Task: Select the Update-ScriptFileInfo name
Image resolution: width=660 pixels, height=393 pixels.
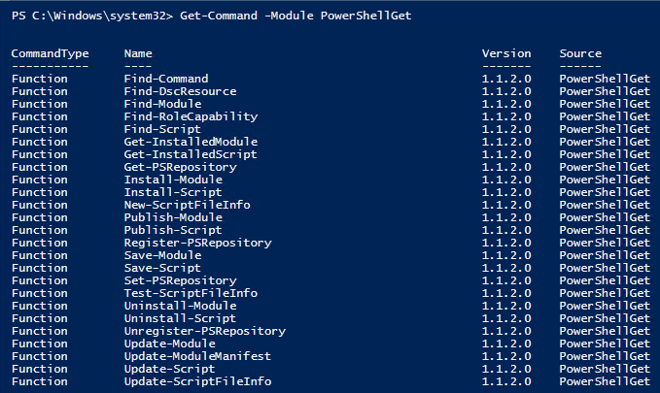Action: click(197, 381)
